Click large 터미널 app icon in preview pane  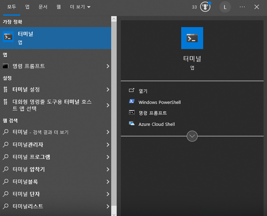click(x=192, y=38)
